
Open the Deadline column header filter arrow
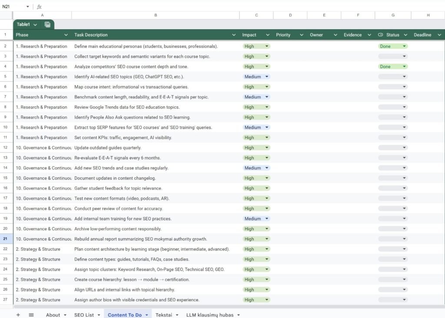(x=439, y=35)
